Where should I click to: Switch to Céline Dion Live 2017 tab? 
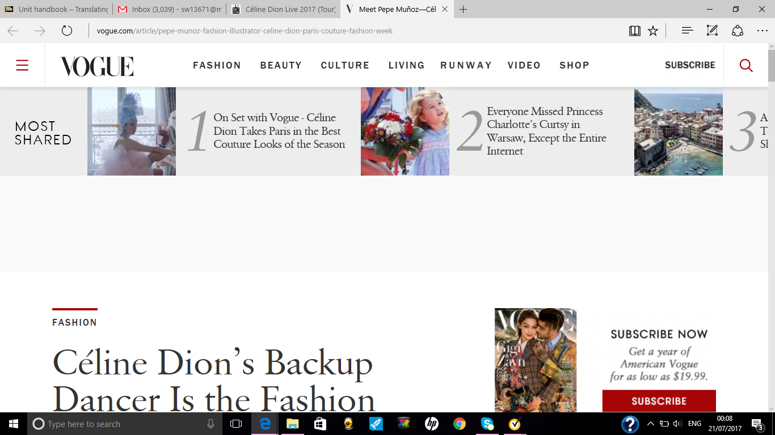click(x=283, y=10)
